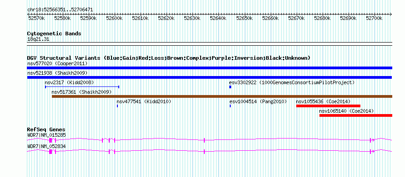Click the esv1004514 (Pang2010) small marker
405x177 pixels.
point(230,106)
